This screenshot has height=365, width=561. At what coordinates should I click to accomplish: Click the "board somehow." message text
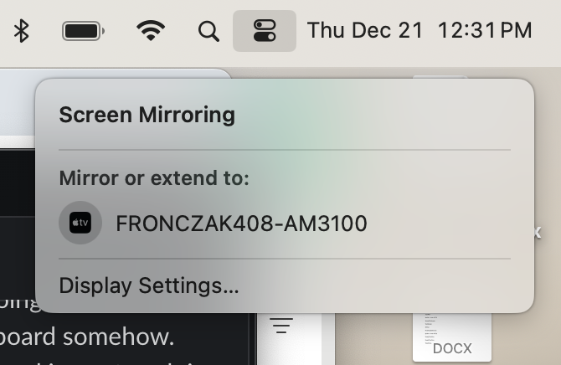(87, 337)
